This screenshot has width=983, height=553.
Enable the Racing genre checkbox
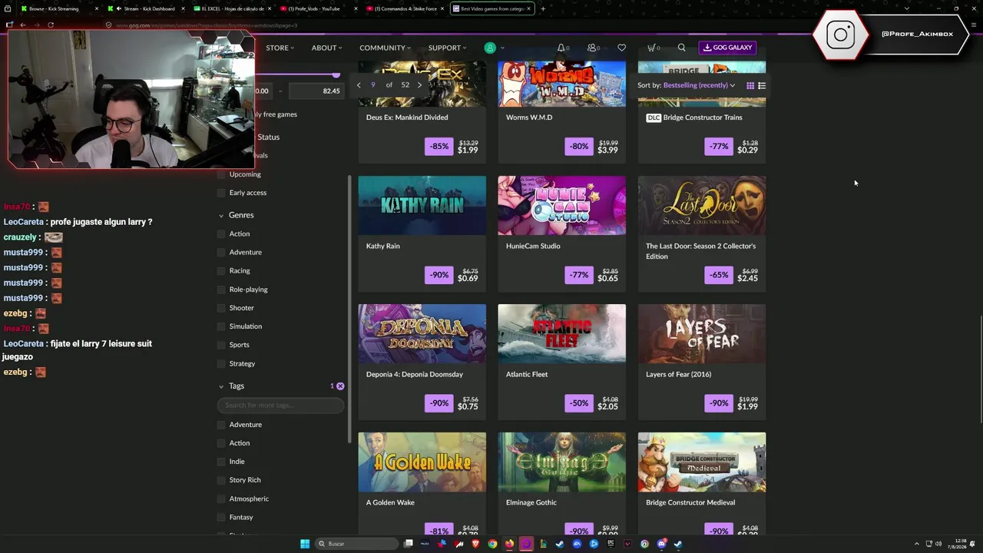[221, 270]
